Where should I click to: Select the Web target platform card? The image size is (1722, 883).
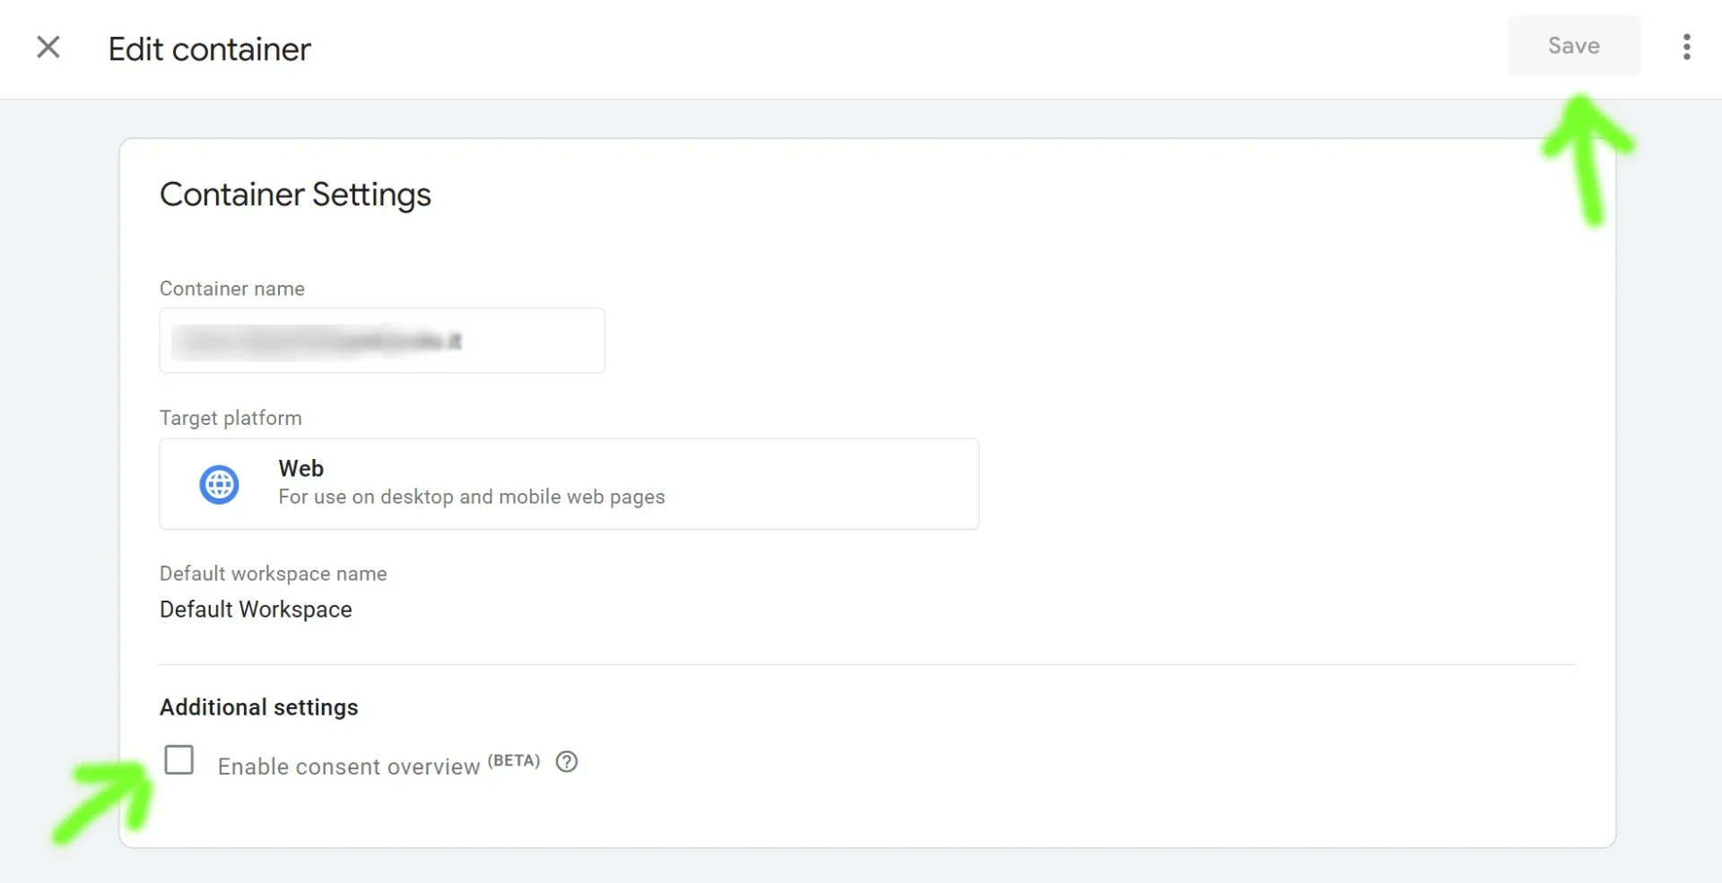coord(569,483)
